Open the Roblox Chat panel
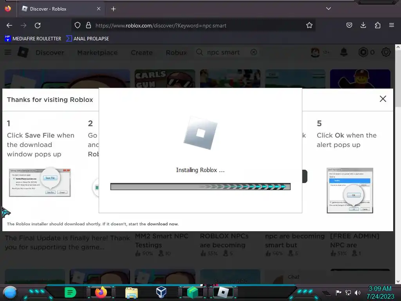The height and width of the screenshot is (301, 401). [x=293, y=277]
